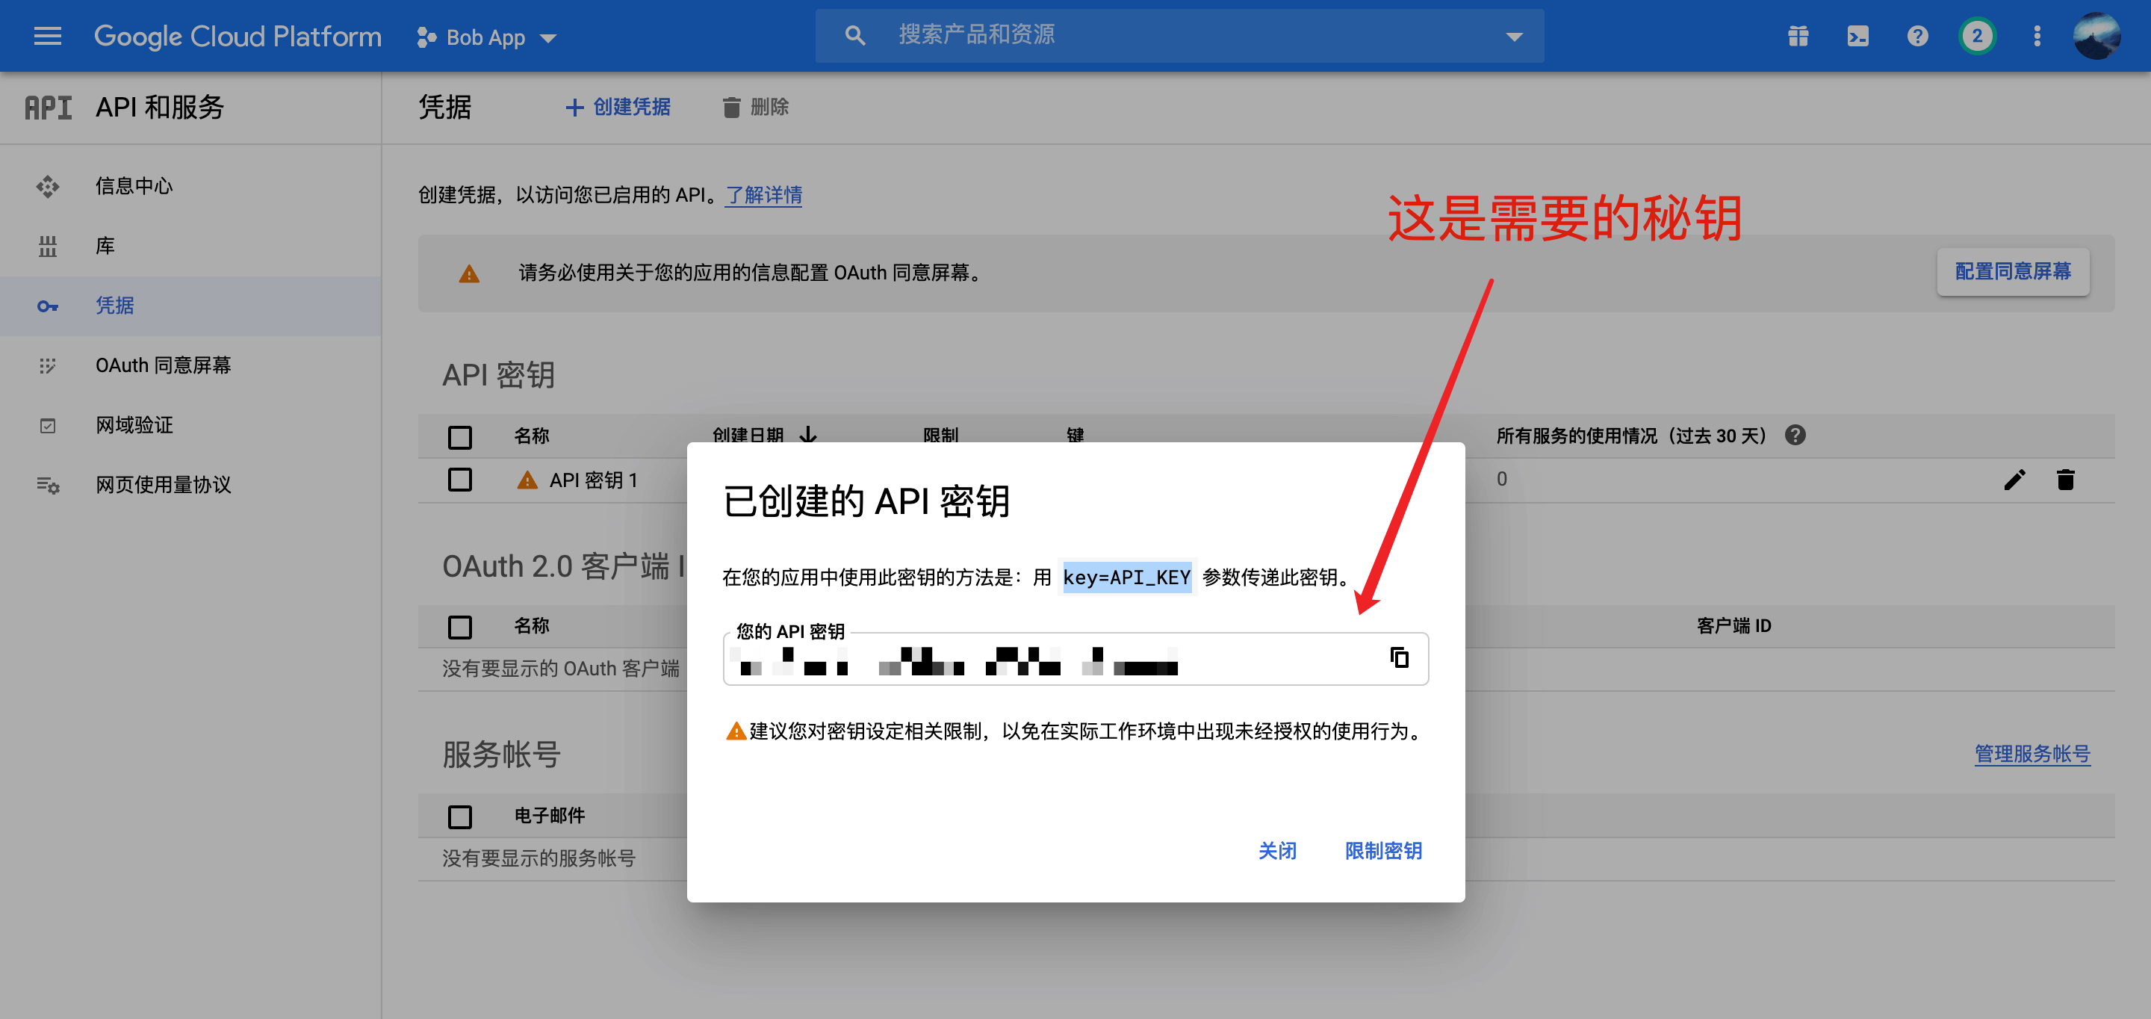Select 信息中心 in sidebar
The image size is (2151, 1019).
tap(190, 185)
